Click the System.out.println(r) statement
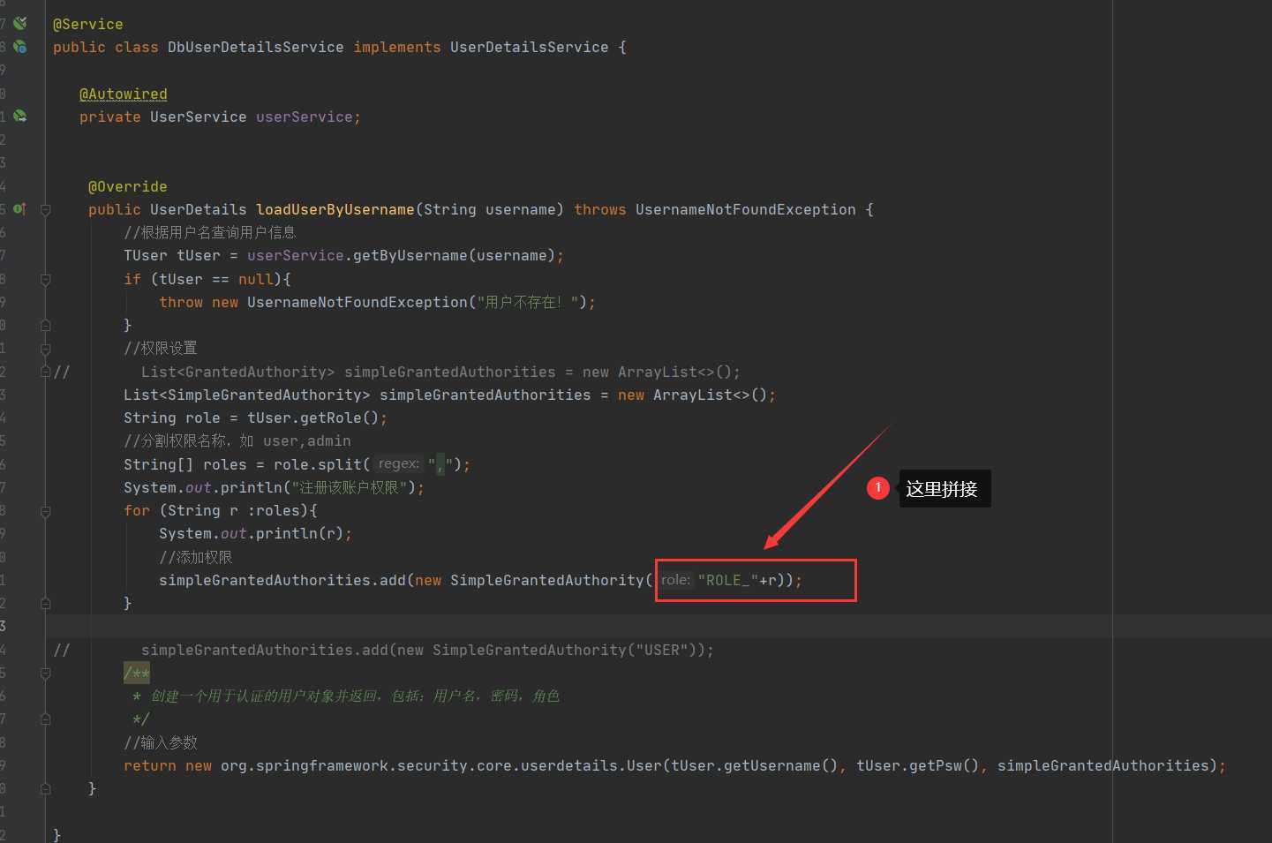Viewport: 1272px width, 843px height. [x=256, y=533]
